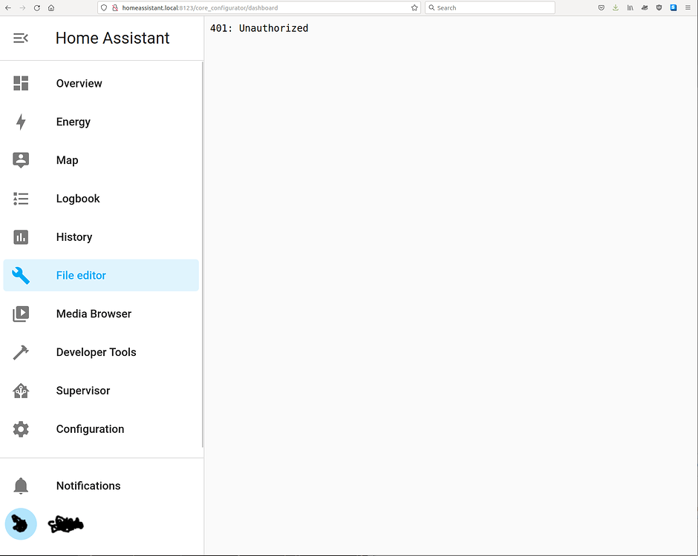Click the Supervisor house icon
Image resolution: width=698 pixels, height=556 pixels.
click(20, 391)
